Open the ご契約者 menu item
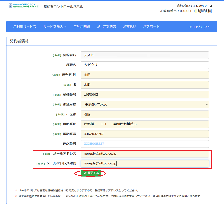This screenshot has width=224, height=205. [x=109, y=27]
